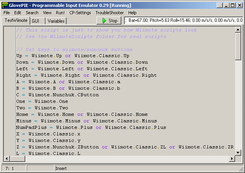The height and width of the screenshot is (173, 245).
Task: Click the 'B = Wiimote.B' script line
Action: [68, 89]
